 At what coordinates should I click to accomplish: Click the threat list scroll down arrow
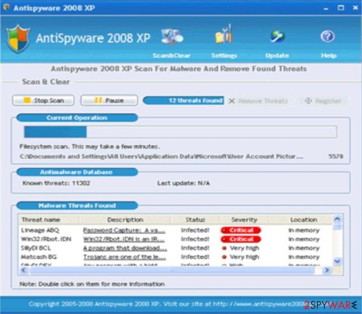(x=337, y=261)
